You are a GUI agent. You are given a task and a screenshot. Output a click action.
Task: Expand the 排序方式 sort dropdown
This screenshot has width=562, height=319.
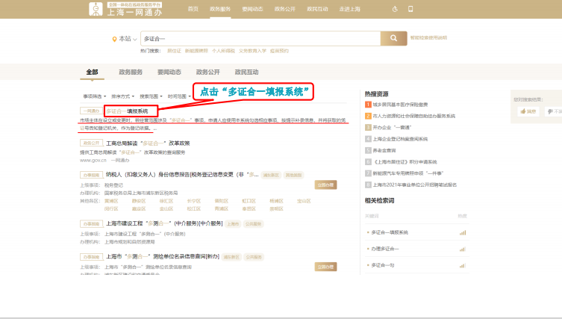(x=122, y=96)
